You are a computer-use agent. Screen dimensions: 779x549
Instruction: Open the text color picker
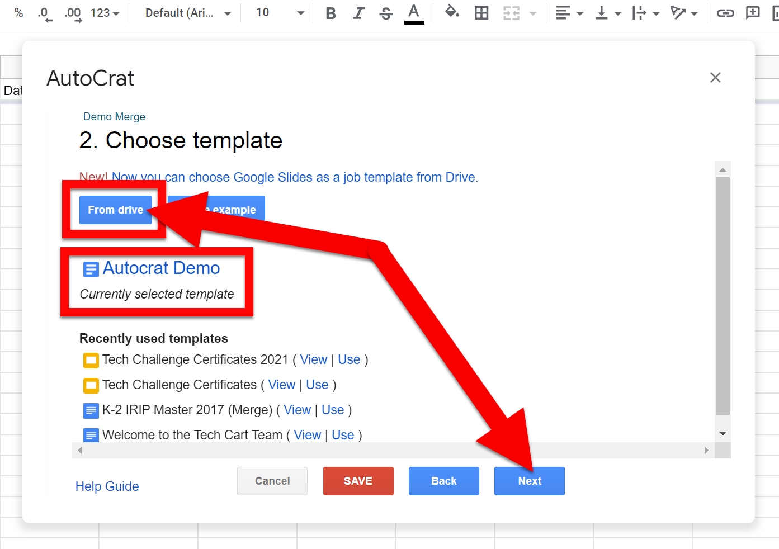click(x=414, y=13)
